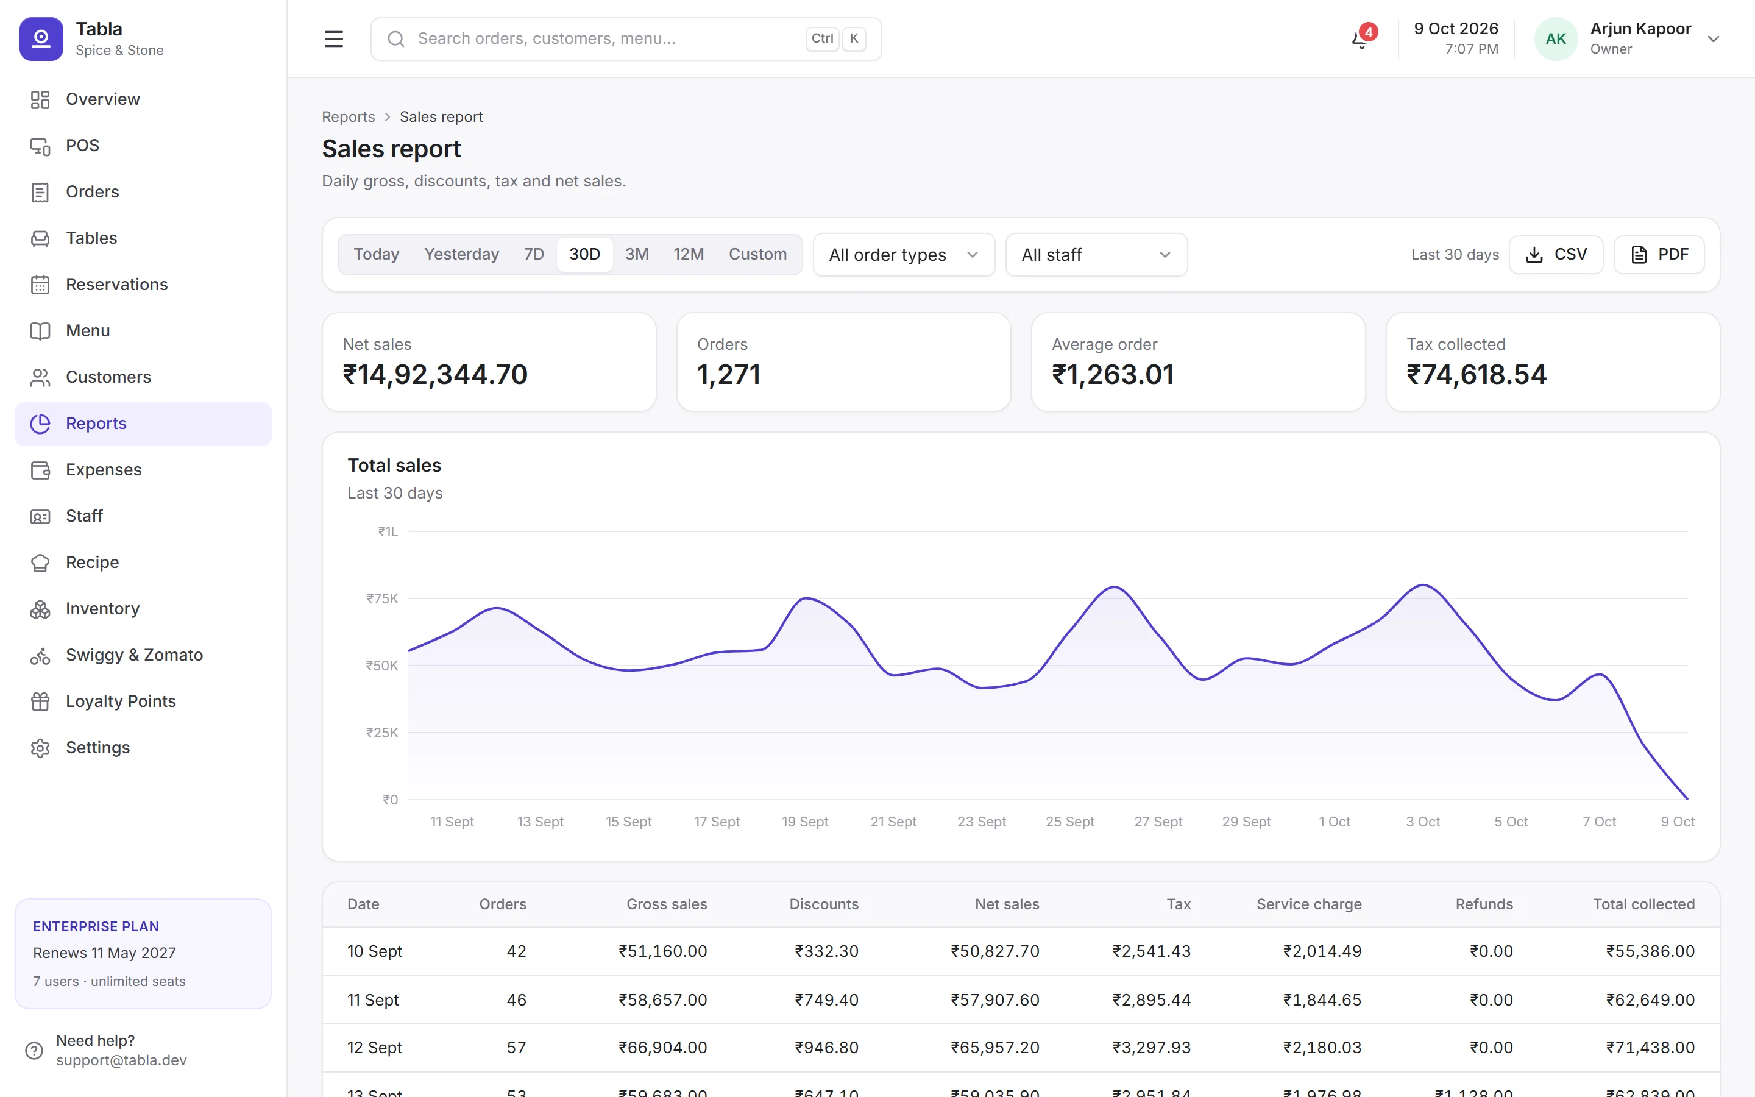Open the notifications bell icon
This screenshot has height=1097, width=1755.
(1361, 38)
